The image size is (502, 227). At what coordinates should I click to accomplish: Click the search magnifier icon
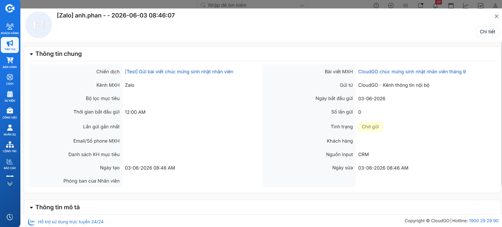click(x=203, y=5)
